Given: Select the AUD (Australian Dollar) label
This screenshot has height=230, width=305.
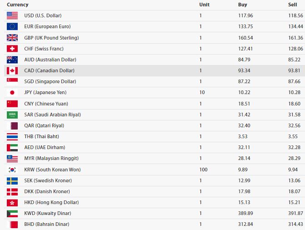Looking at the screenshot, I should click(50, 60).
